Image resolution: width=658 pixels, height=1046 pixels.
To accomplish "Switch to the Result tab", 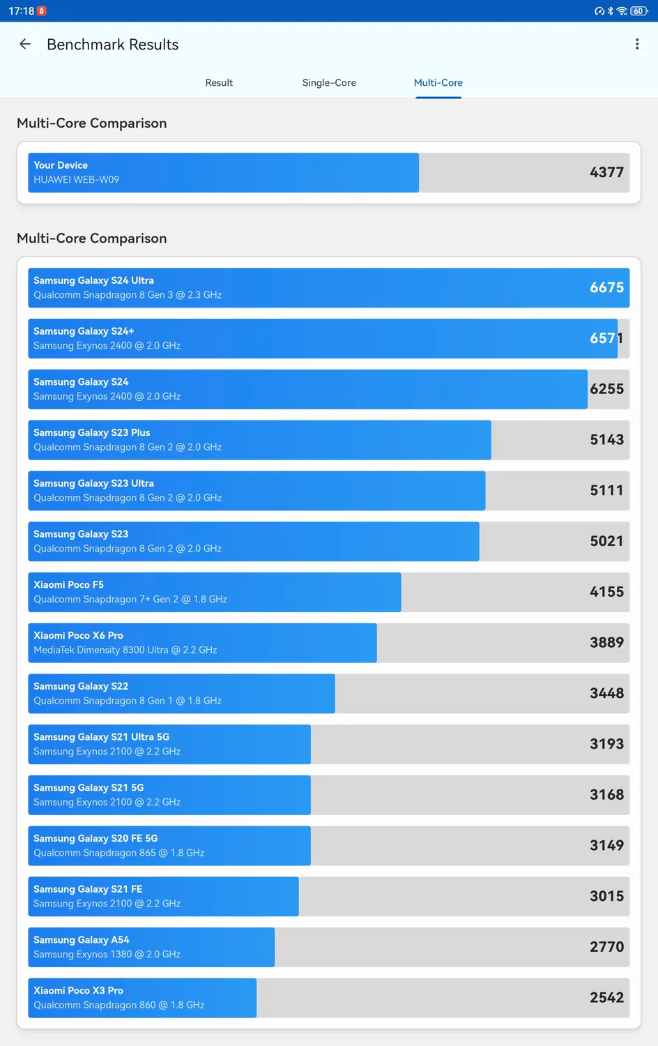I will [219, 82].
